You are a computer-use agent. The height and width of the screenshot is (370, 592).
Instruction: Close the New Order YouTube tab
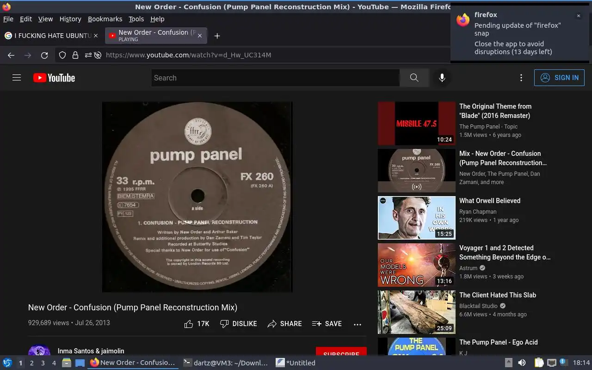(200, 36)
